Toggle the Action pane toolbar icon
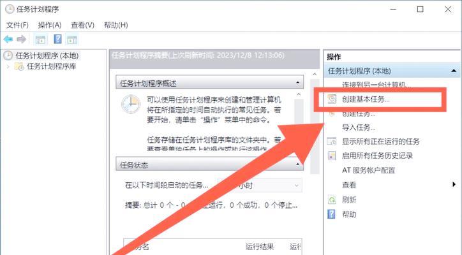The height and width of the screenshot is (255, 462). pos(72,40)
